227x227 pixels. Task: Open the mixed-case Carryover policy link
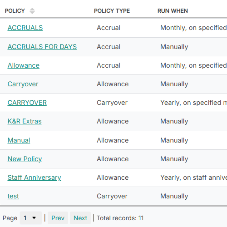[x=23, y=84]
